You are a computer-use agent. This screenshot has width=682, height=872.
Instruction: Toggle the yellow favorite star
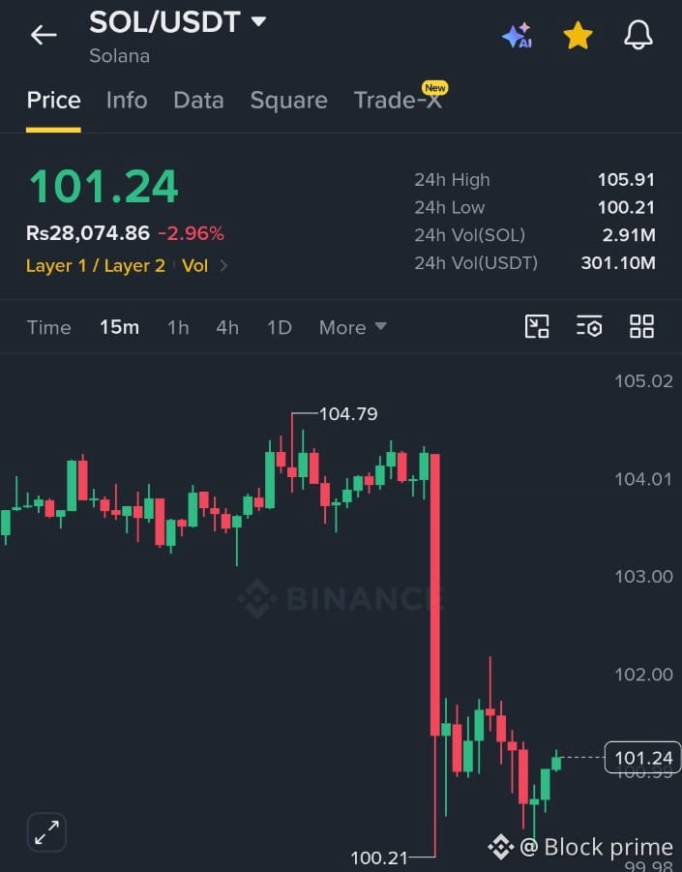tap(578, 36)
